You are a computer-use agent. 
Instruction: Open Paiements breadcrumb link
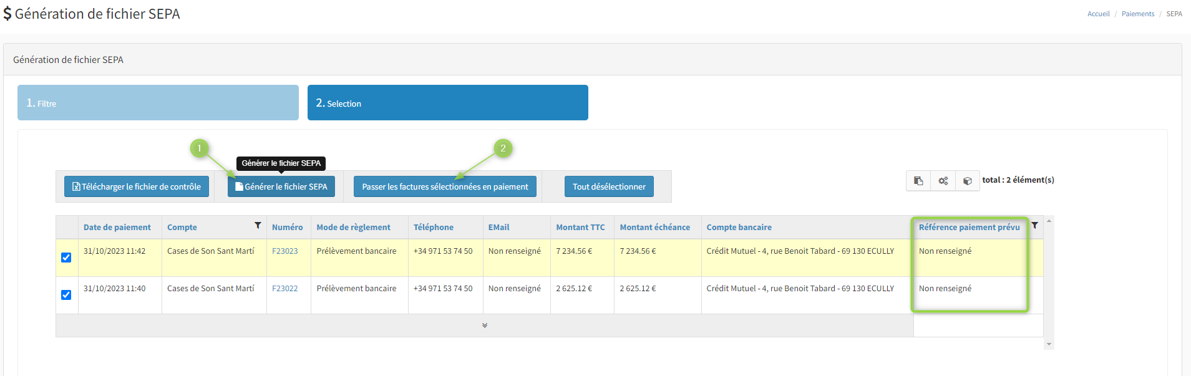coord(1138,14)
